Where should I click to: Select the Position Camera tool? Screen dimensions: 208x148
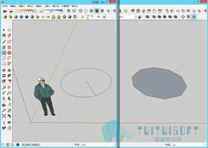pyautogui.click(x=4, y=123)
